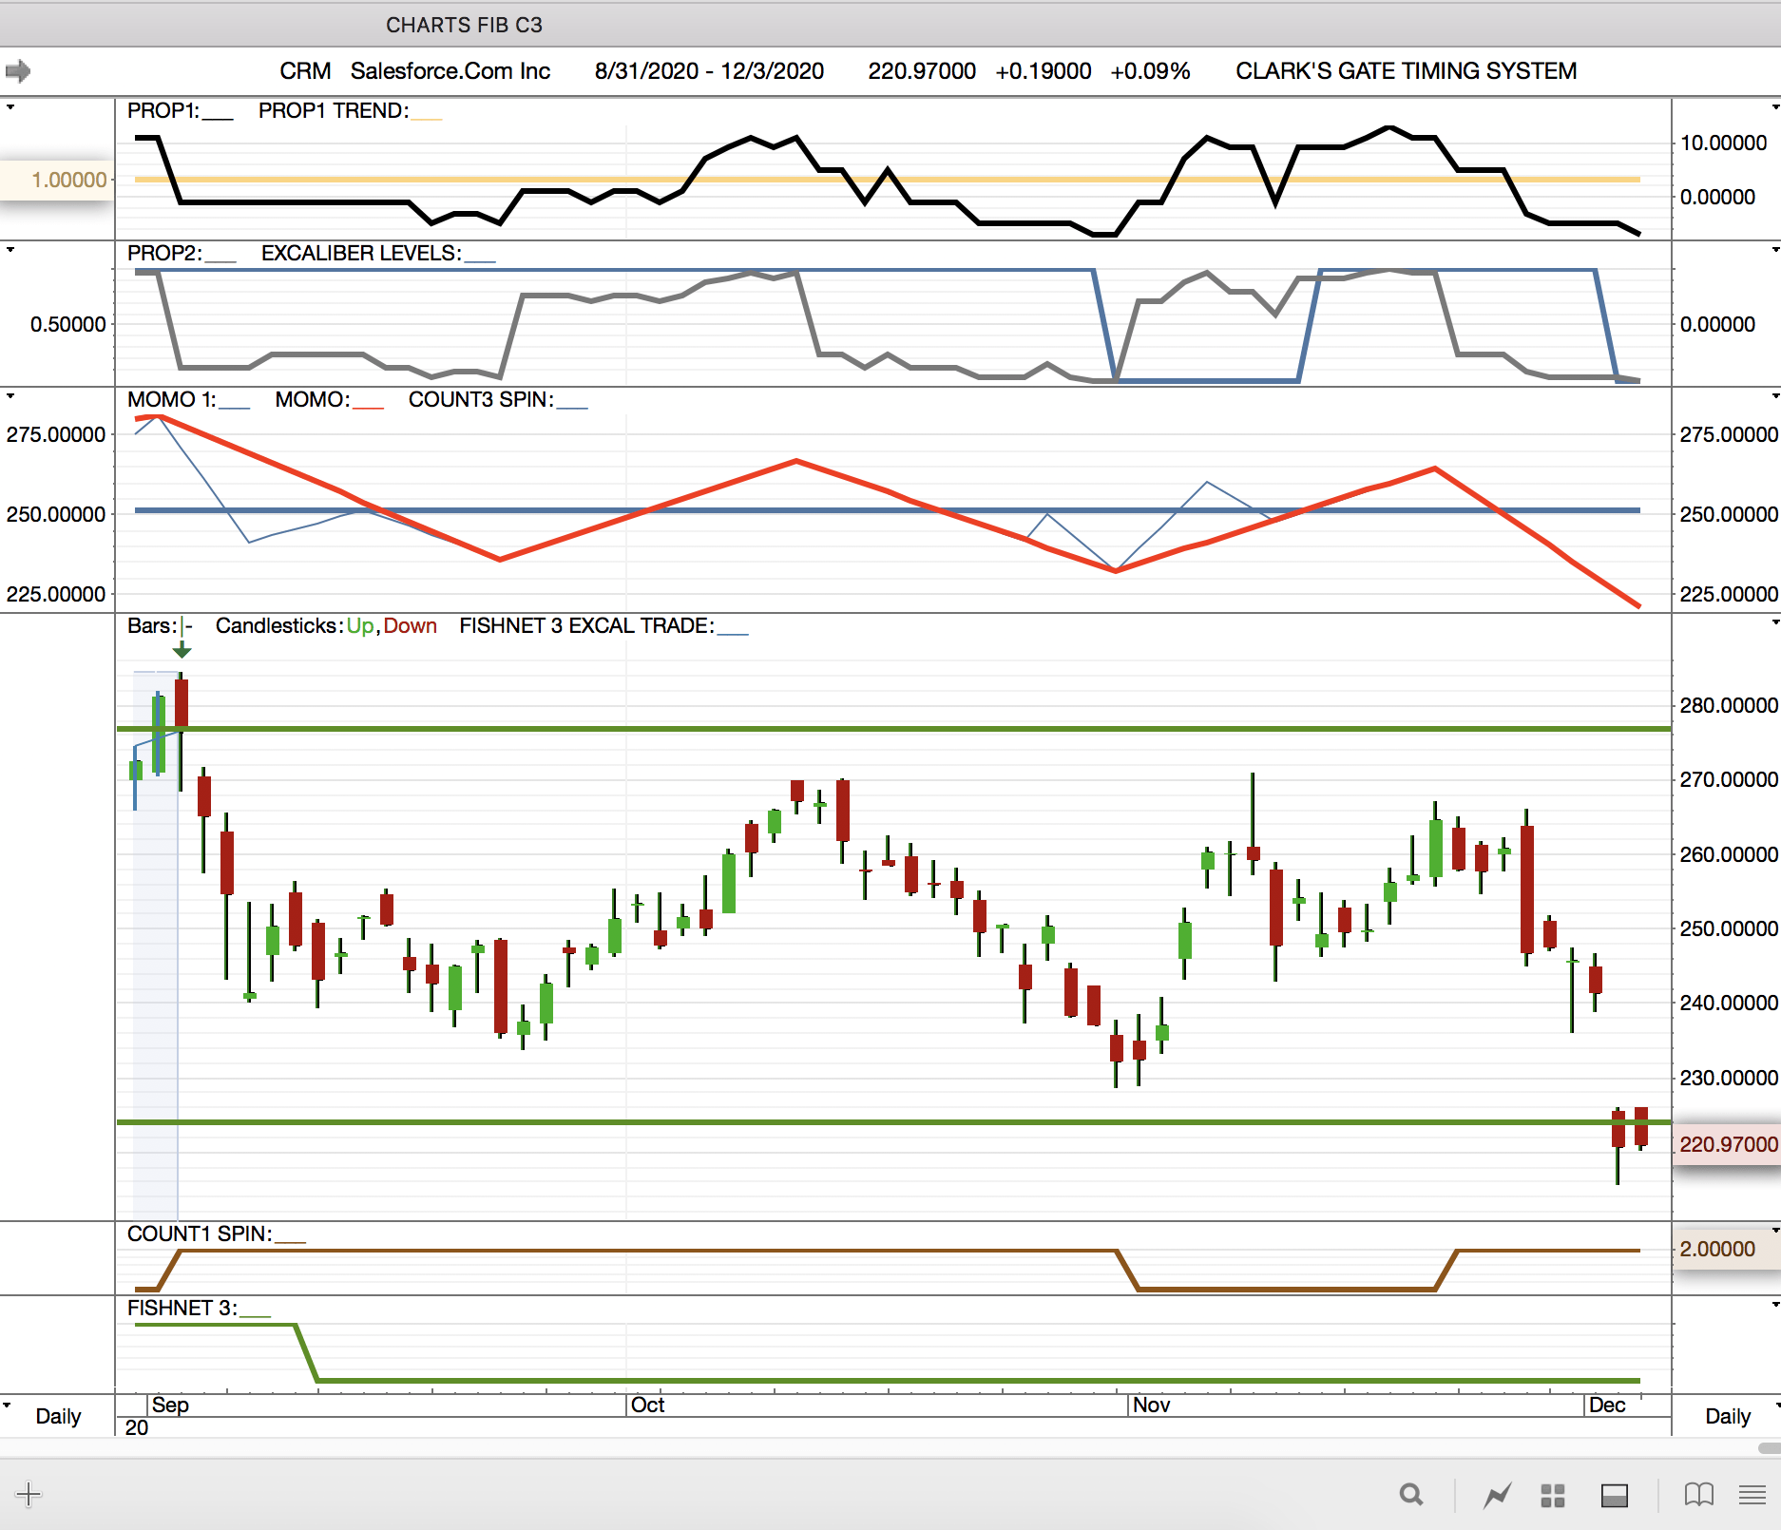Click the PROP1 TREND yellow line swatch

click(x=427, y=118)
